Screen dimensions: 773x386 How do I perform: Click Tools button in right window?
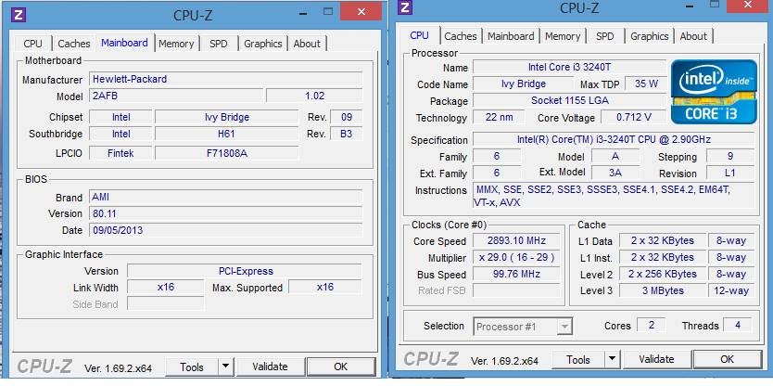tap(578, 359)
